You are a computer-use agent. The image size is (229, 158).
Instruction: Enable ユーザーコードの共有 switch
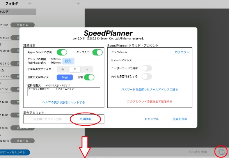coord(147,68)
